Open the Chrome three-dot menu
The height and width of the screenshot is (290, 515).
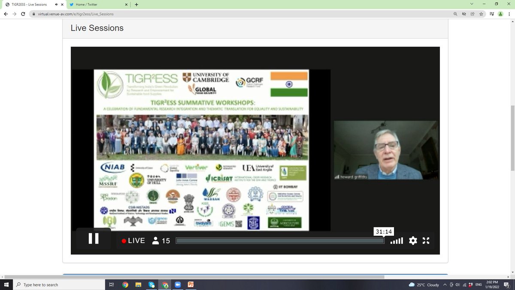tap(509, 14)
